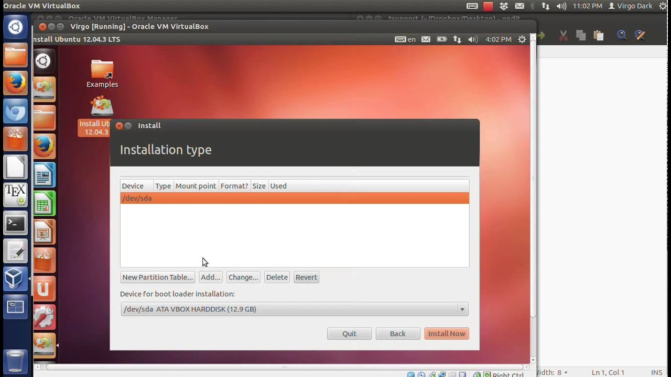
Task: Click the Delete partition button
Action: coord(277,277)
